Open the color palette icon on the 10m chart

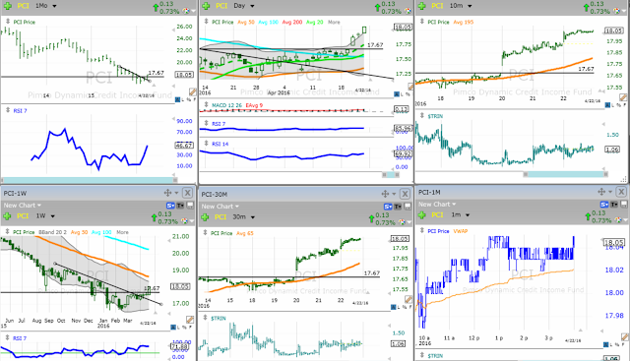[x=617, y=11]
